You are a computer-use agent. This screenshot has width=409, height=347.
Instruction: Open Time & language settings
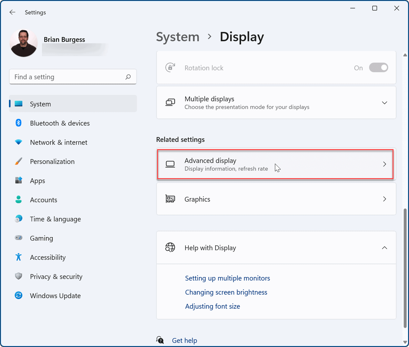73,219
